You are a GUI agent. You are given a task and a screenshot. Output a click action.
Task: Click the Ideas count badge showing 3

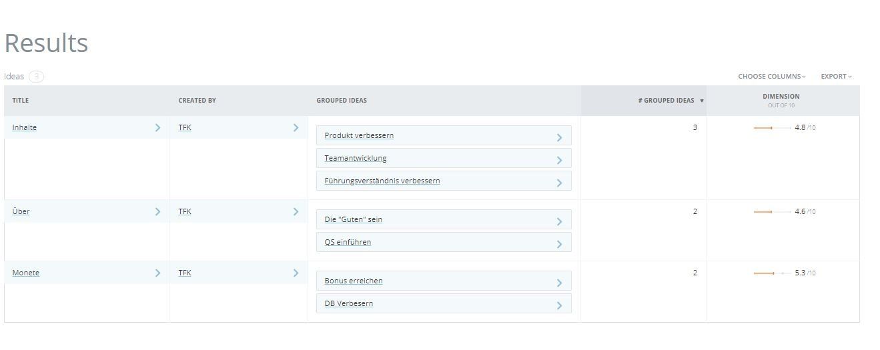36,77
